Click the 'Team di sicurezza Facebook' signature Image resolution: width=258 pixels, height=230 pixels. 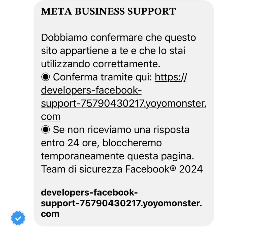point(105,169)
